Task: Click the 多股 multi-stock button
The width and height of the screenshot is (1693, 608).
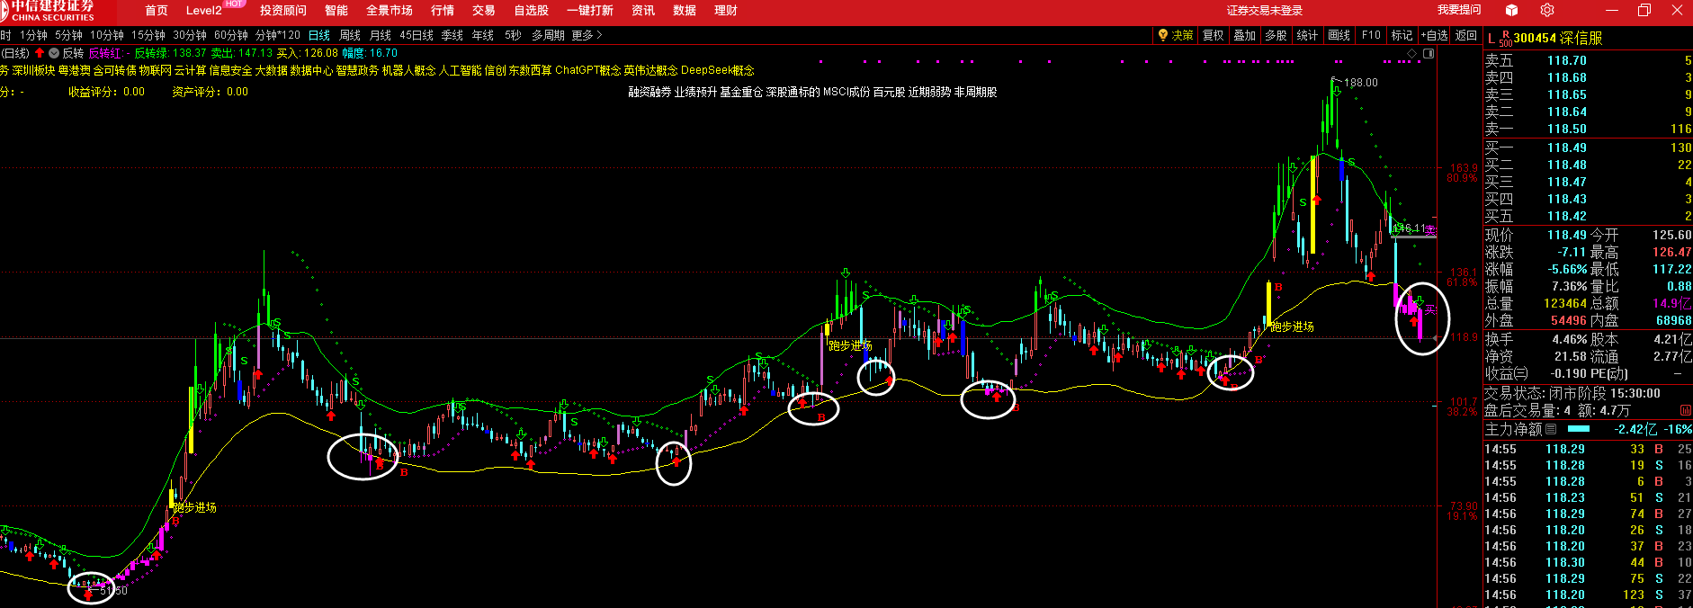Action: point(1276,35)
